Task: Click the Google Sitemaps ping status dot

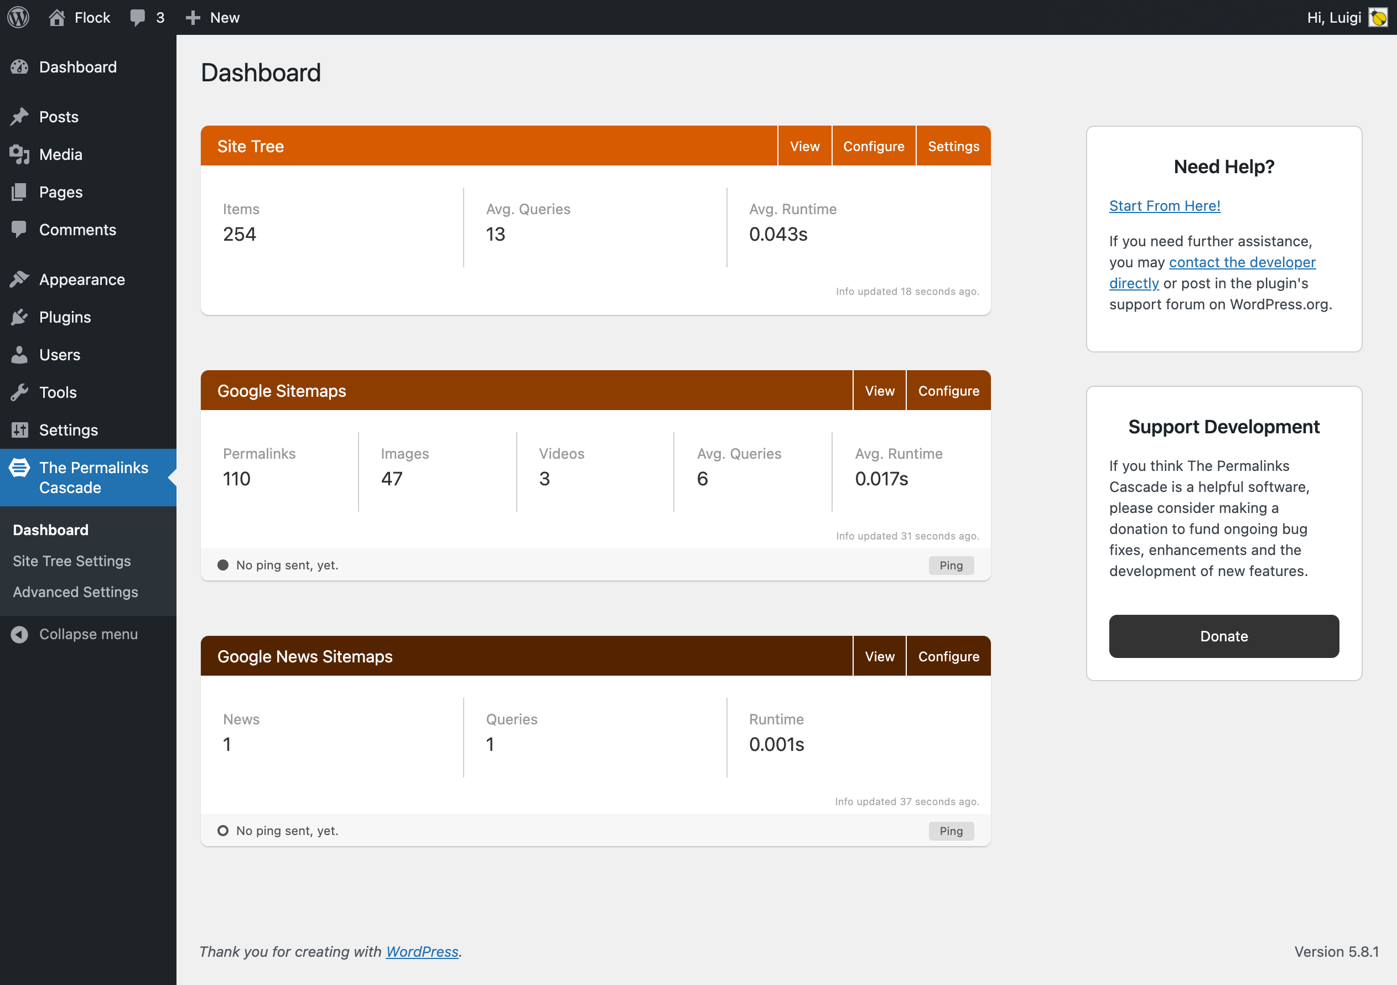Action: click(223, 565)
